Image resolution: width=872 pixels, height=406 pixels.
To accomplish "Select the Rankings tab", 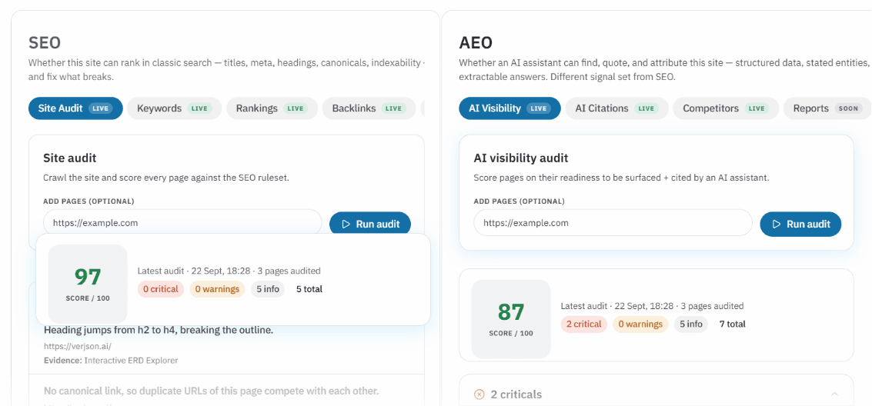I will pos(272,108).
